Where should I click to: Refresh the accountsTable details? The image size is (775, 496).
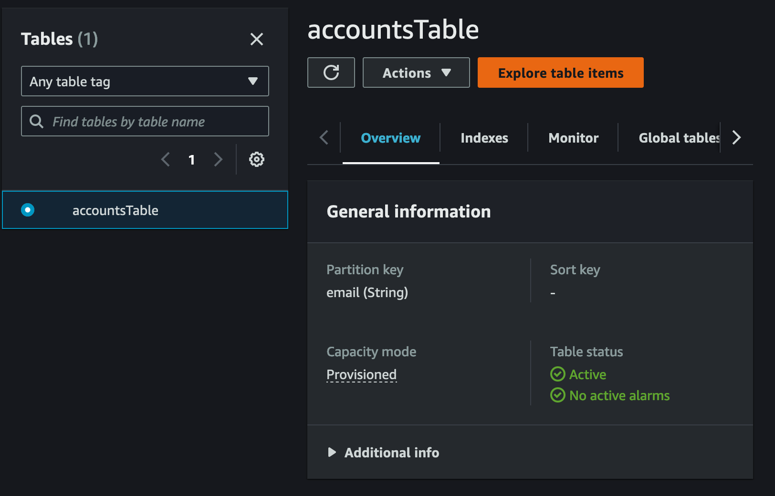(331, 72)
